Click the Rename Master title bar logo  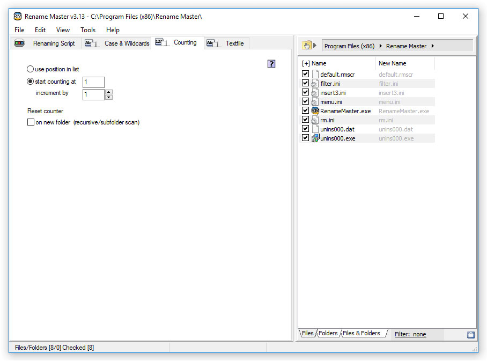tap(18, 16)
